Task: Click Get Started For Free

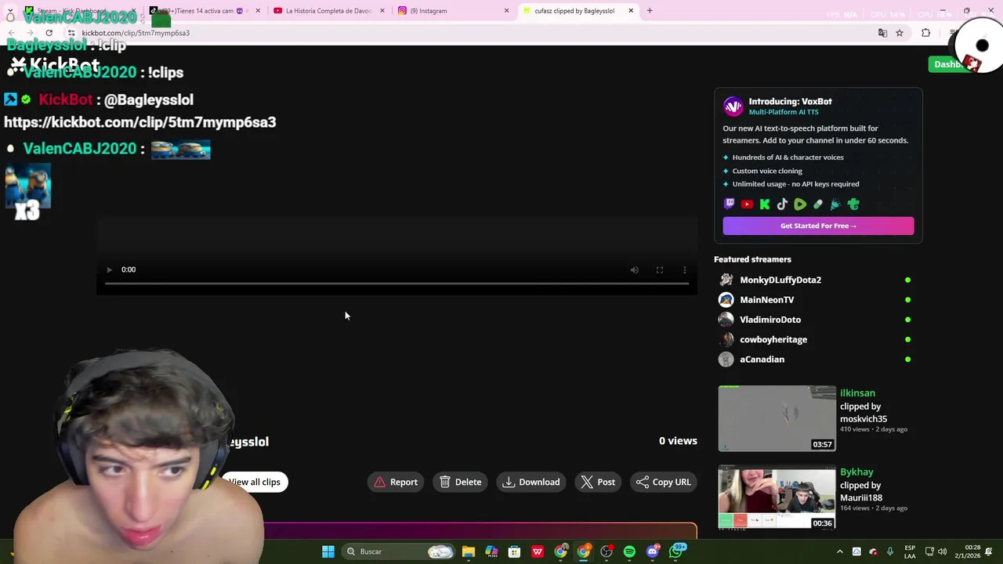Action: pyautogui.click(x=818, y=226)
